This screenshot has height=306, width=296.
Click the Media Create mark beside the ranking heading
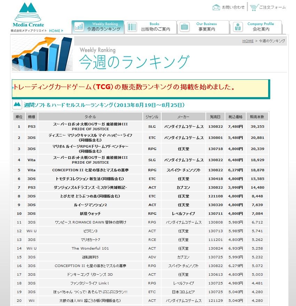coord(17,104)
